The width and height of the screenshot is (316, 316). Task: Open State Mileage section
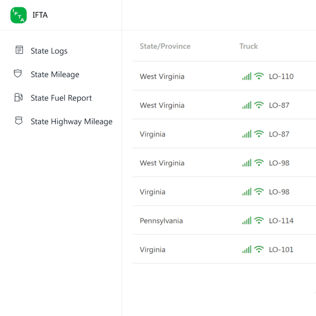click(x=55, y=75)
